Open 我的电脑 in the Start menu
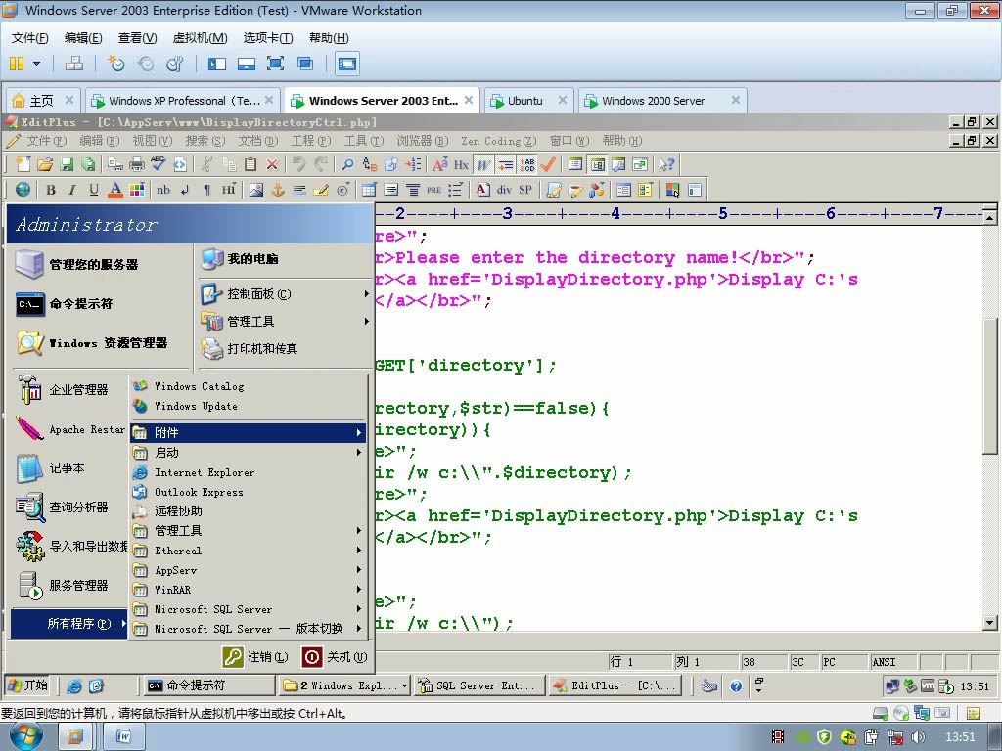The height and width of the screenshot is (751, 1002). pyautogui.click(x=285, y=258)
